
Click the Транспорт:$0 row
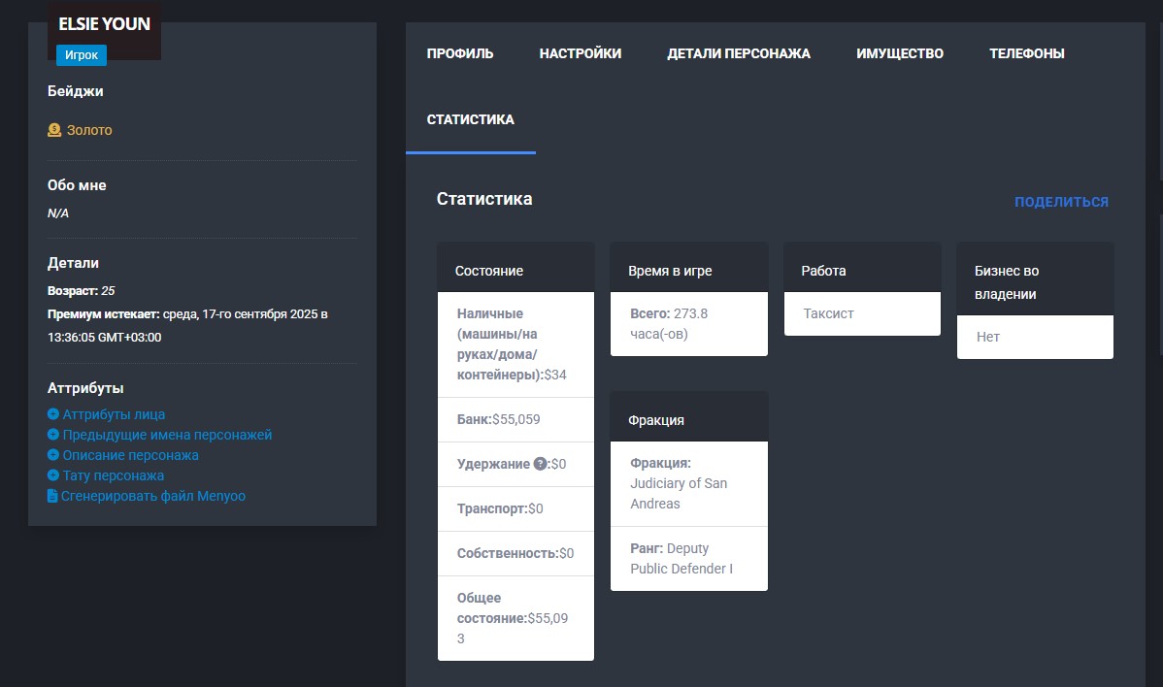click(x=515, y=508)
